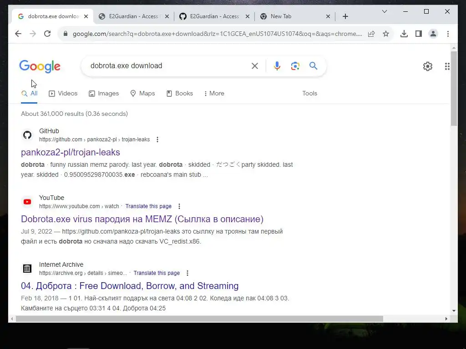Open the Google apps grid icon
Screen dimensions: 466x349
click(x=447, y=66)
